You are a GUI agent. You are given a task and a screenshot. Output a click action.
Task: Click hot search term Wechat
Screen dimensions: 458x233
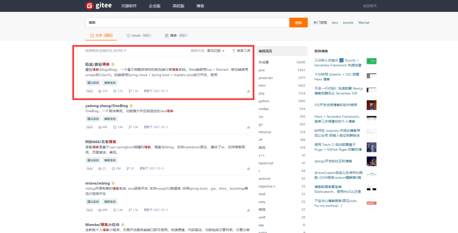point(364,22)
